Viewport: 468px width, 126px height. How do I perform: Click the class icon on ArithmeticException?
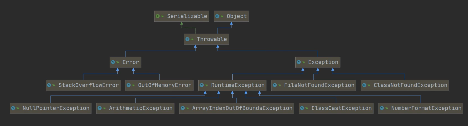pos(100,108)
